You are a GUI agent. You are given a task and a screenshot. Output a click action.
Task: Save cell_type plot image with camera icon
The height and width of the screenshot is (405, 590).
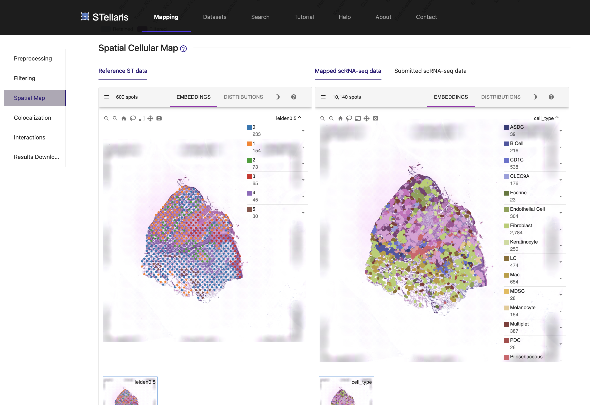point(376,118)
